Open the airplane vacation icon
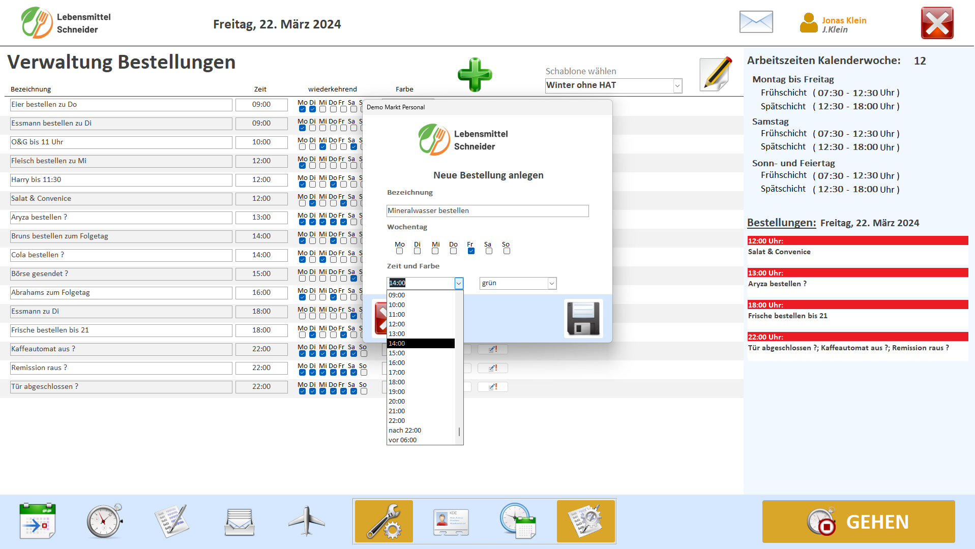975x549 pixels. 306,522
